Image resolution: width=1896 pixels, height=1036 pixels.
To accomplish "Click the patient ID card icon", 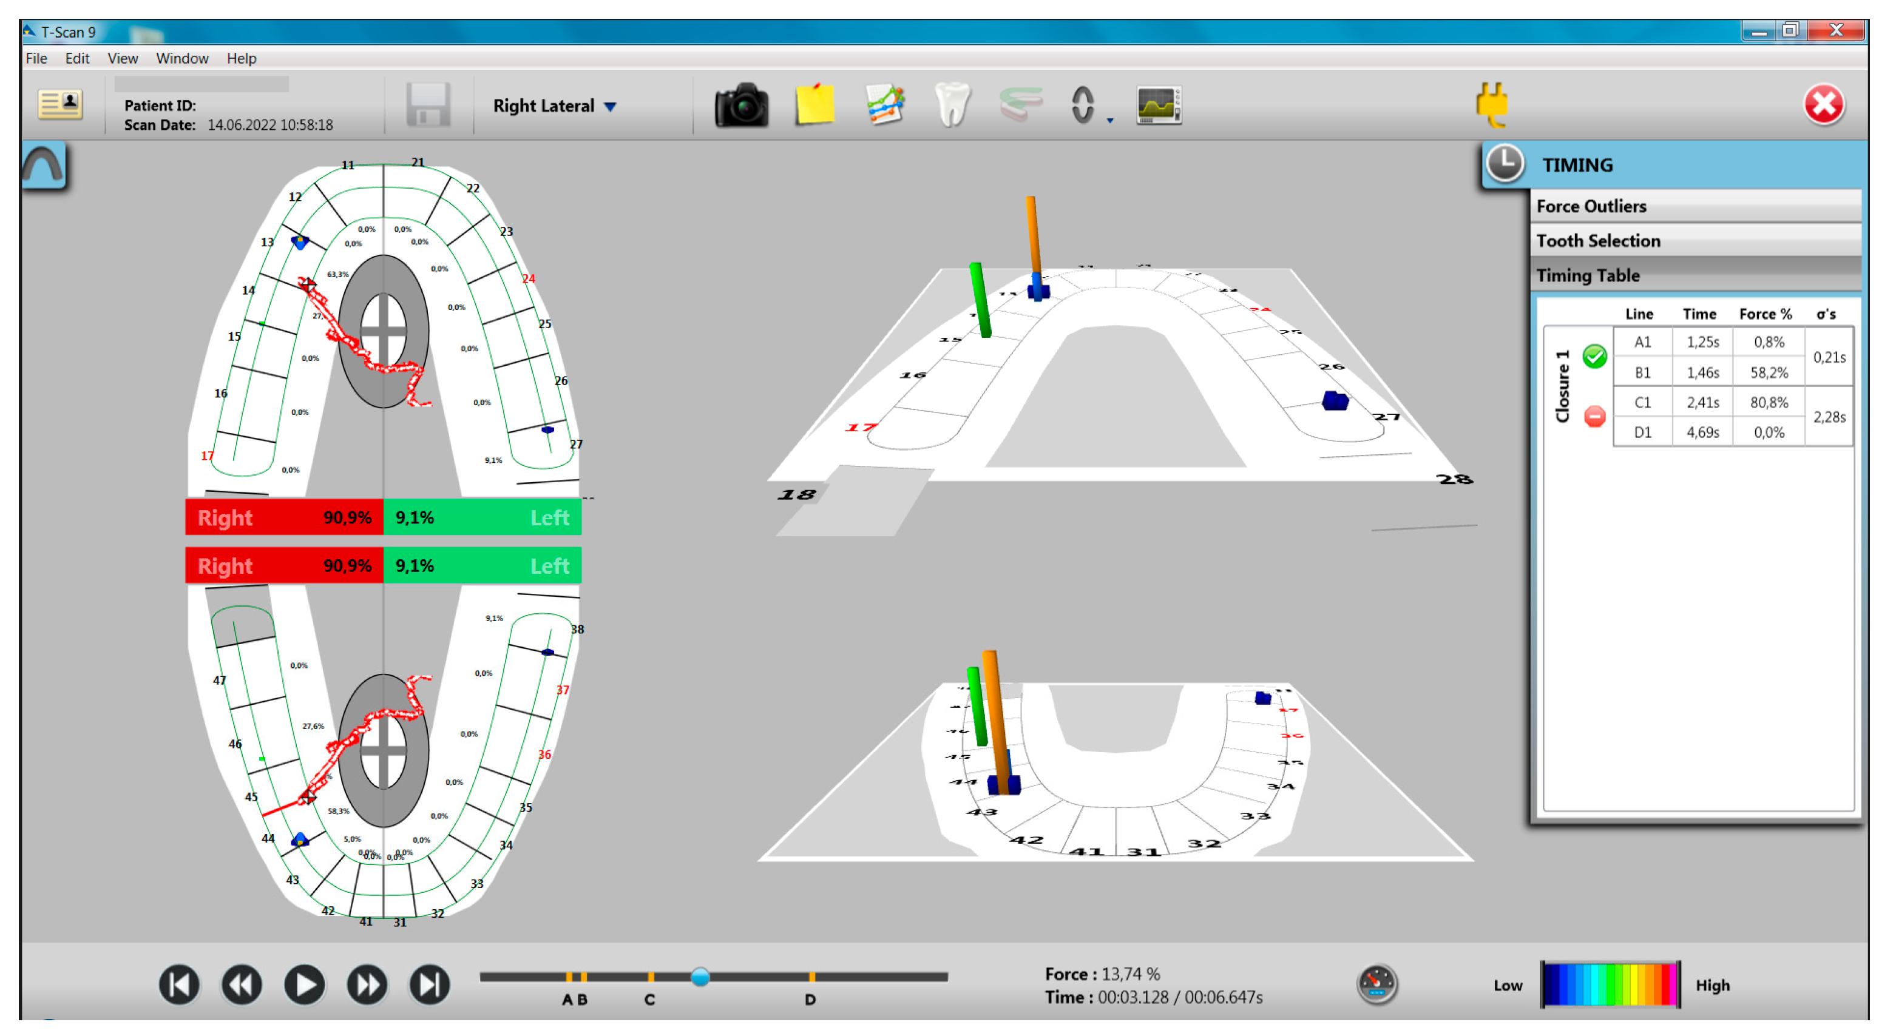I will 59,104.
